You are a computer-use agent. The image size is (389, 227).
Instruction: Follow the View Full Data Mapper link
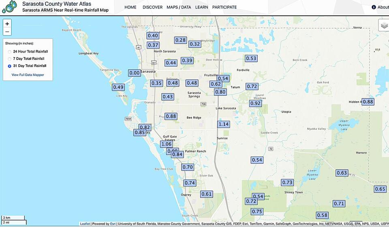click(28, 75)
